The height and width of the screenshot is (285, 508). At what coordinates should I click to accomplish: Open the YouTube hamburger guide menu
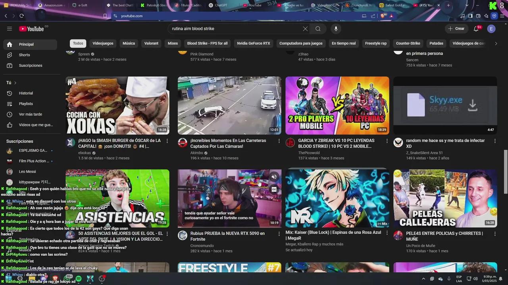[10, 28]
